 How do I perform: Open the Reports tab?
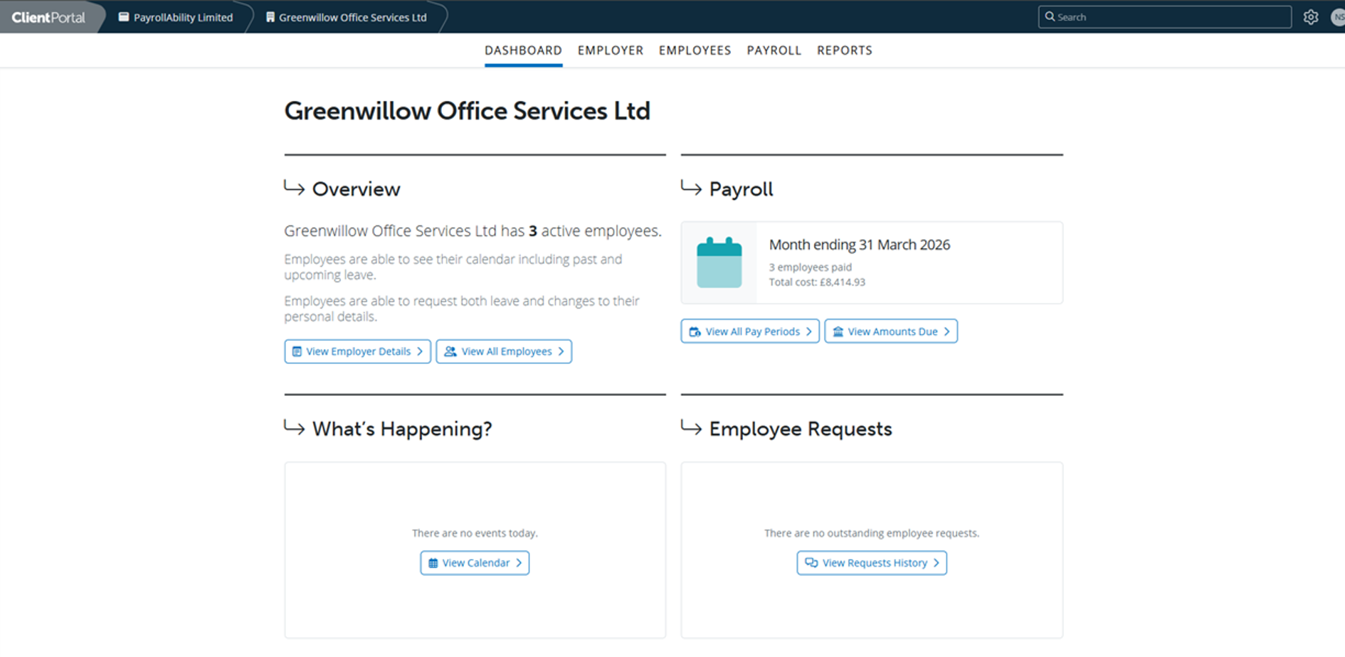[844, 50]
